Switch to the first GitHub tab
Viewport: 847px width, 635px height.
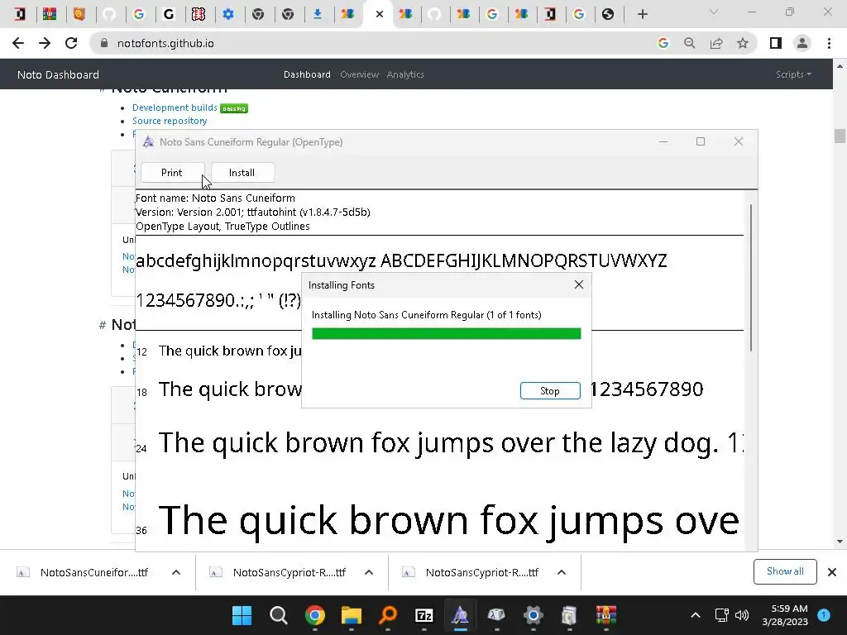[110, 14]
